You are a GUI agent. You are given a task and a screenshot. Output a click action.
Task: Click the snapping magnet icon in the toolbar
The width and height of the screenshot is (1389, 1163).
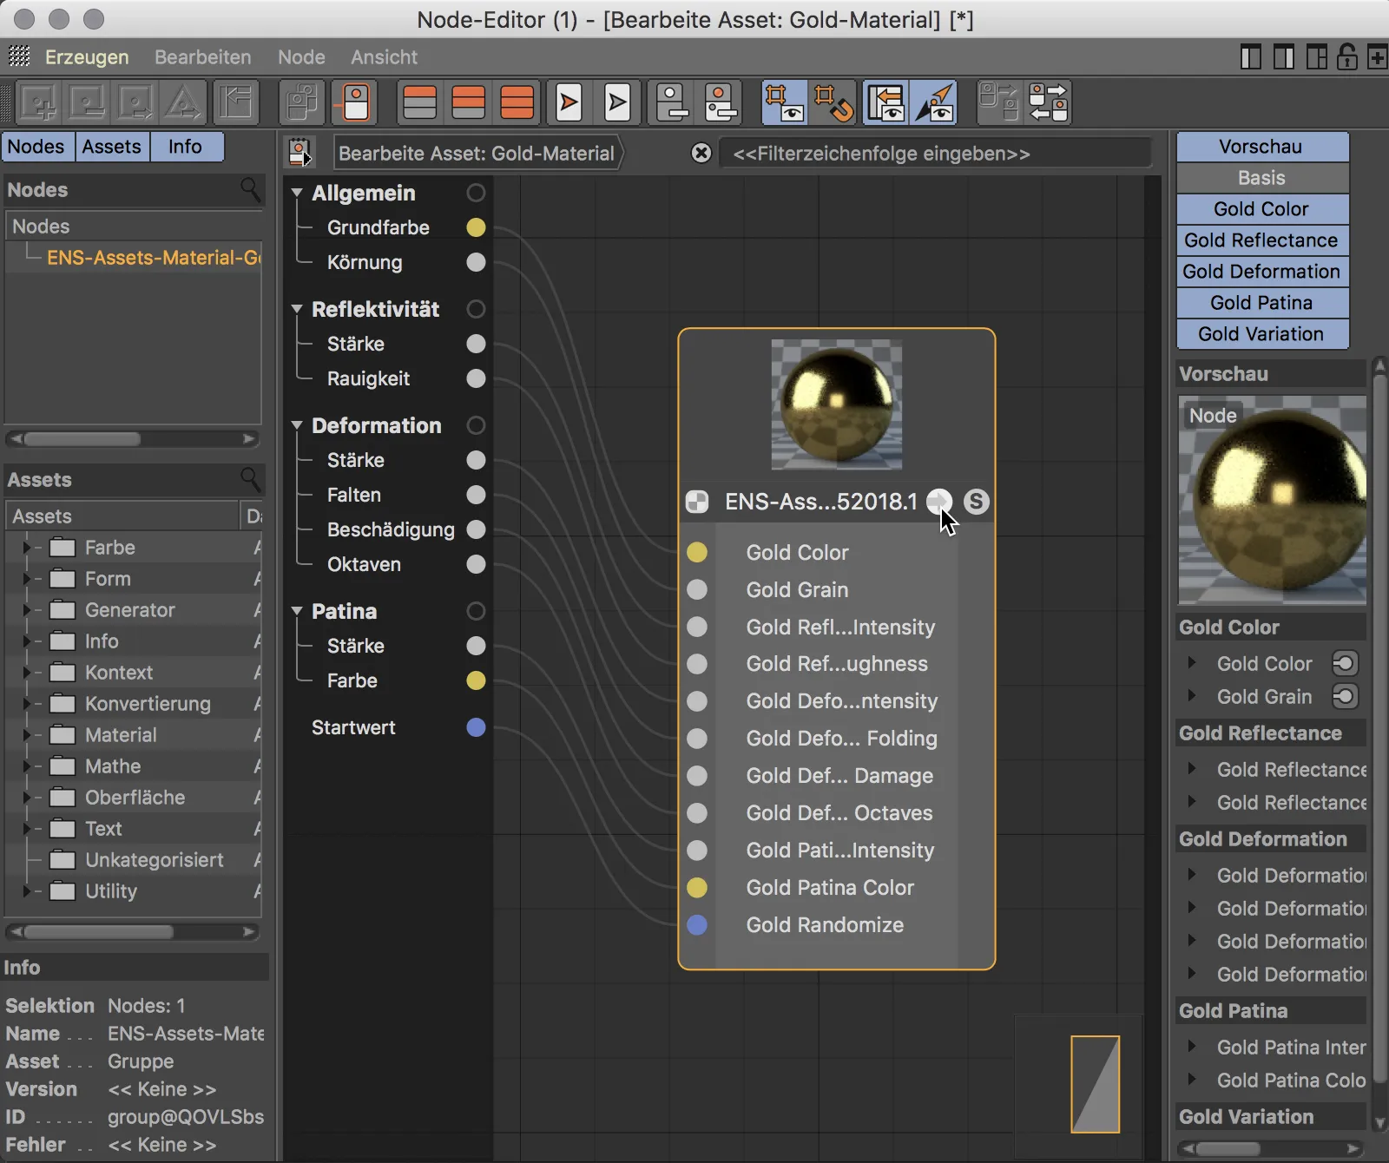[x=835, y=102]
